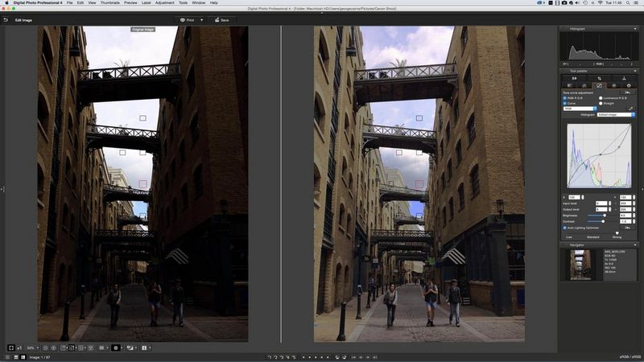Click the back arrow beside Edit image
The width and height of the screenshot is (644, 362).
coord(6,19)
